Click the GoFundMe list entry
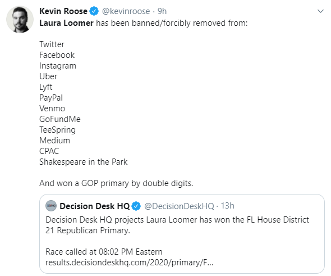Image resolution: width=331 pixels, height=276 pixels. tap(60, 119)
